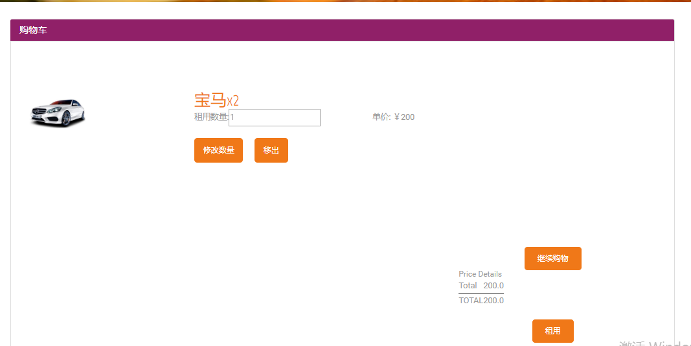Select the 宝马 product title
Screen dimensions: 691x346
[216, 100]
